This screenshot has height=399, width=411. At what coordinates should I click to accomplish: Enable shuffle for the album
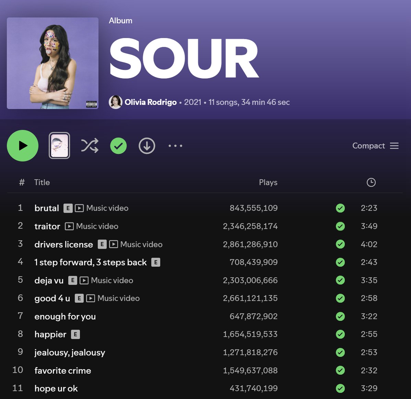[x=90, y=146]
